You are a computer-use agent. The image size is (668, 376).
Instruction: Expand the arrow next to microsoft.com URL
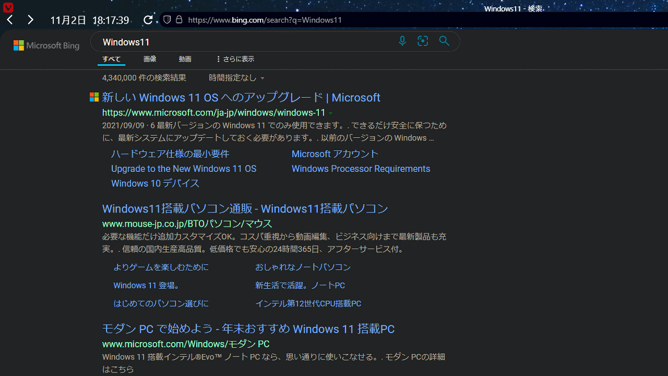pyautogui.click(x=330, y=113)
